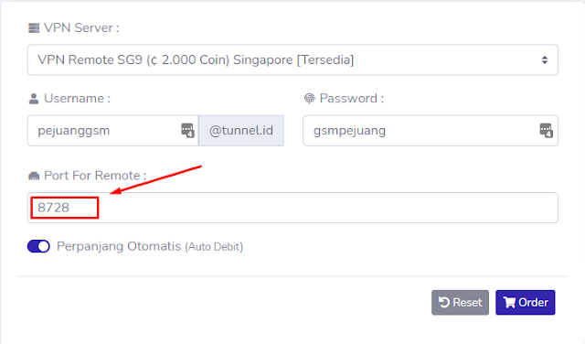Viewport: 585px width, 344px height.
Task: Click the server rack icon beside VPN Server
Action: pos(34,28)
